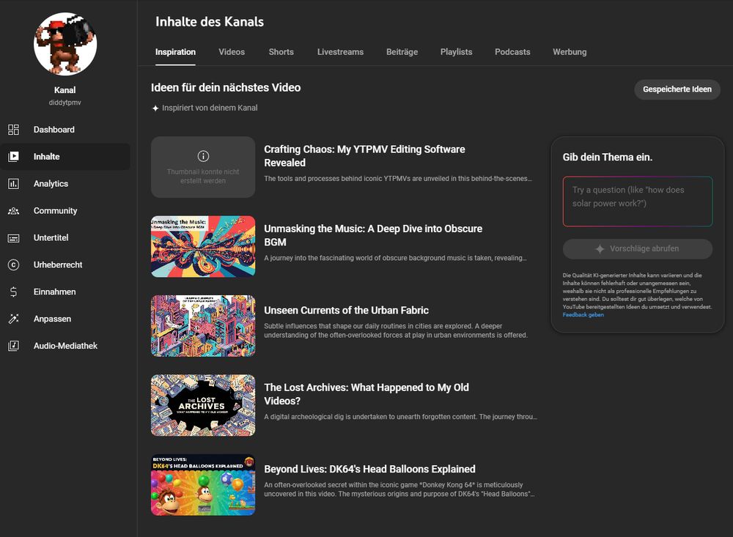This screenshot has width=733, height=537.
Task: Open the Beiträge tab
Action: [x=402, y=52]
